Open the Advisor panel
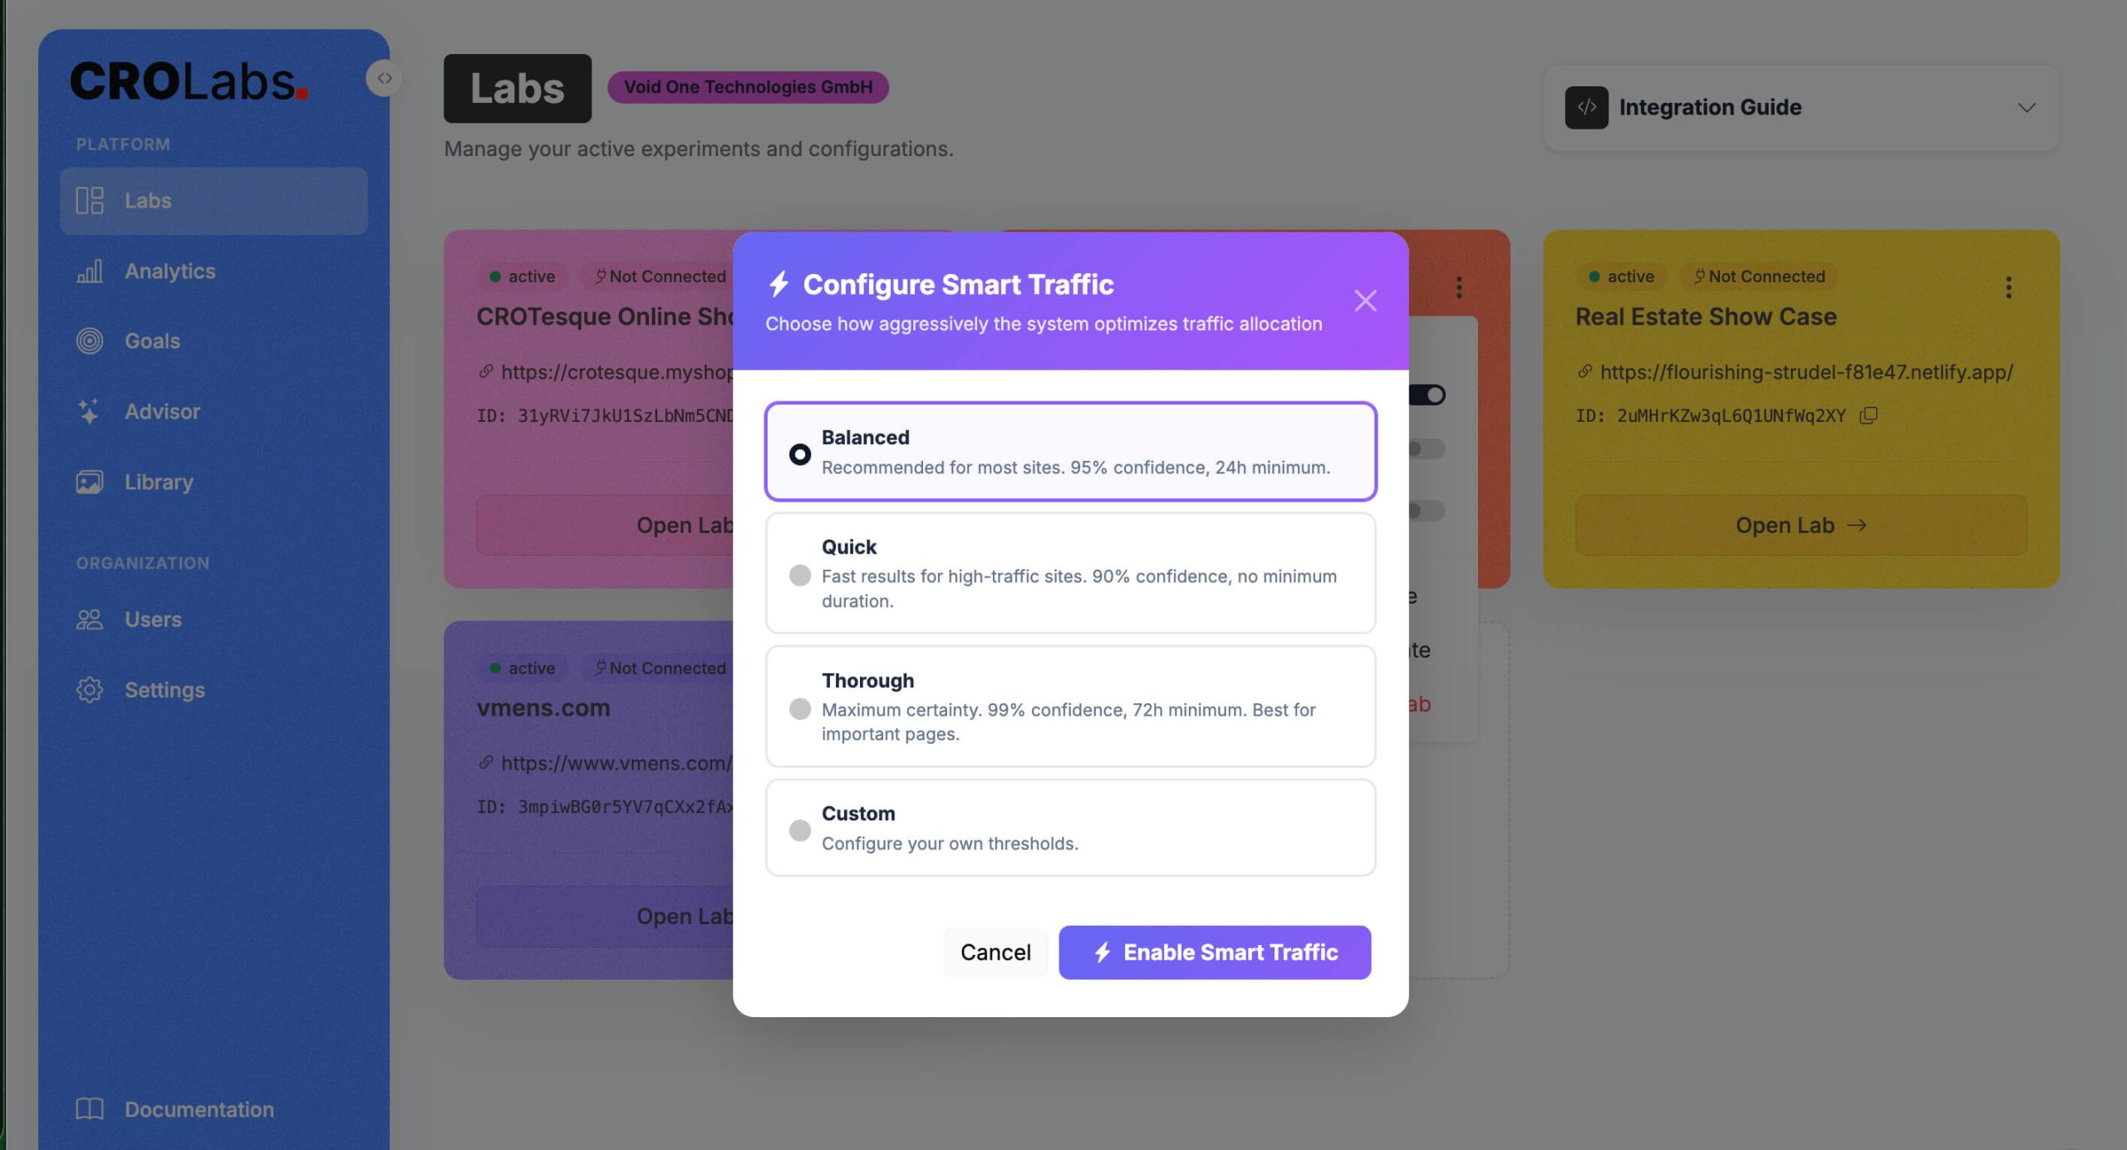 click(x=162, y=411)
